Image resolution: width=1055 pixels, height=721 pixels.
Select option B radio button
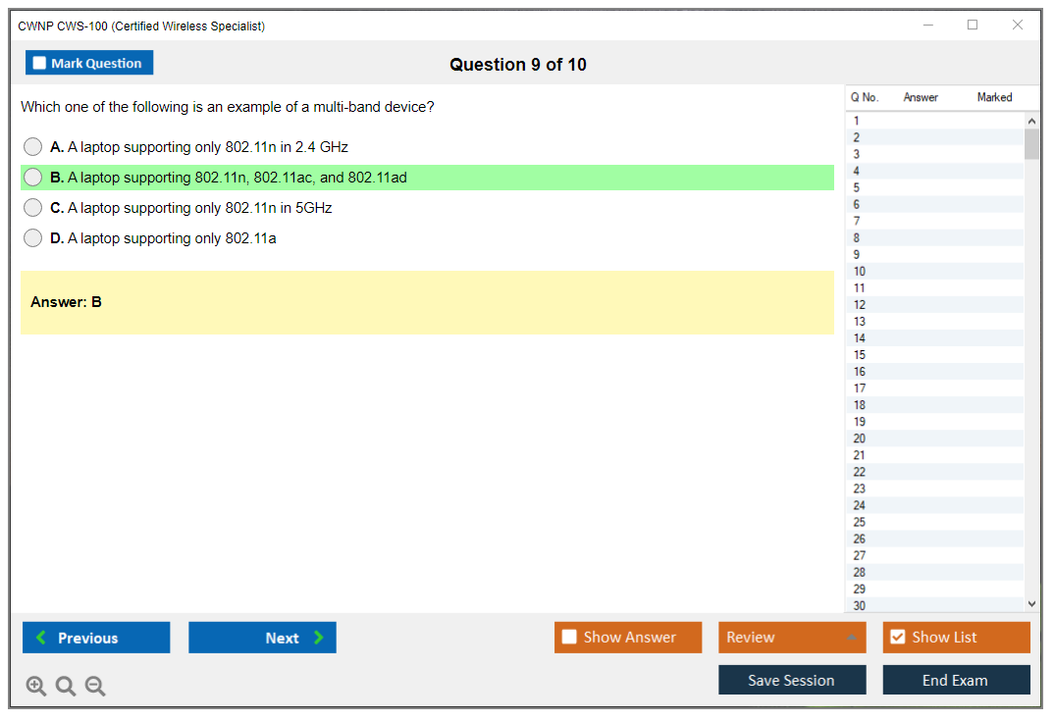(33, 178)
